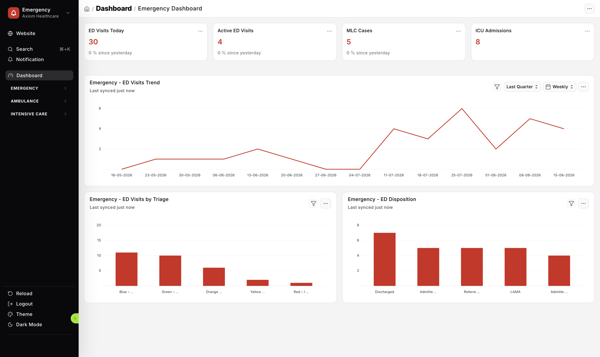600x357 pixels.
Task: Open ED Visits by Triage options menu
Action: tap(325, 203)
